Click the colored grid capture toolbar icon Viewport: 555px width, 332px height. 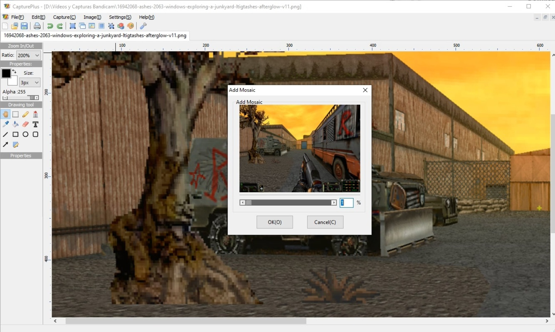click(92, 26)
